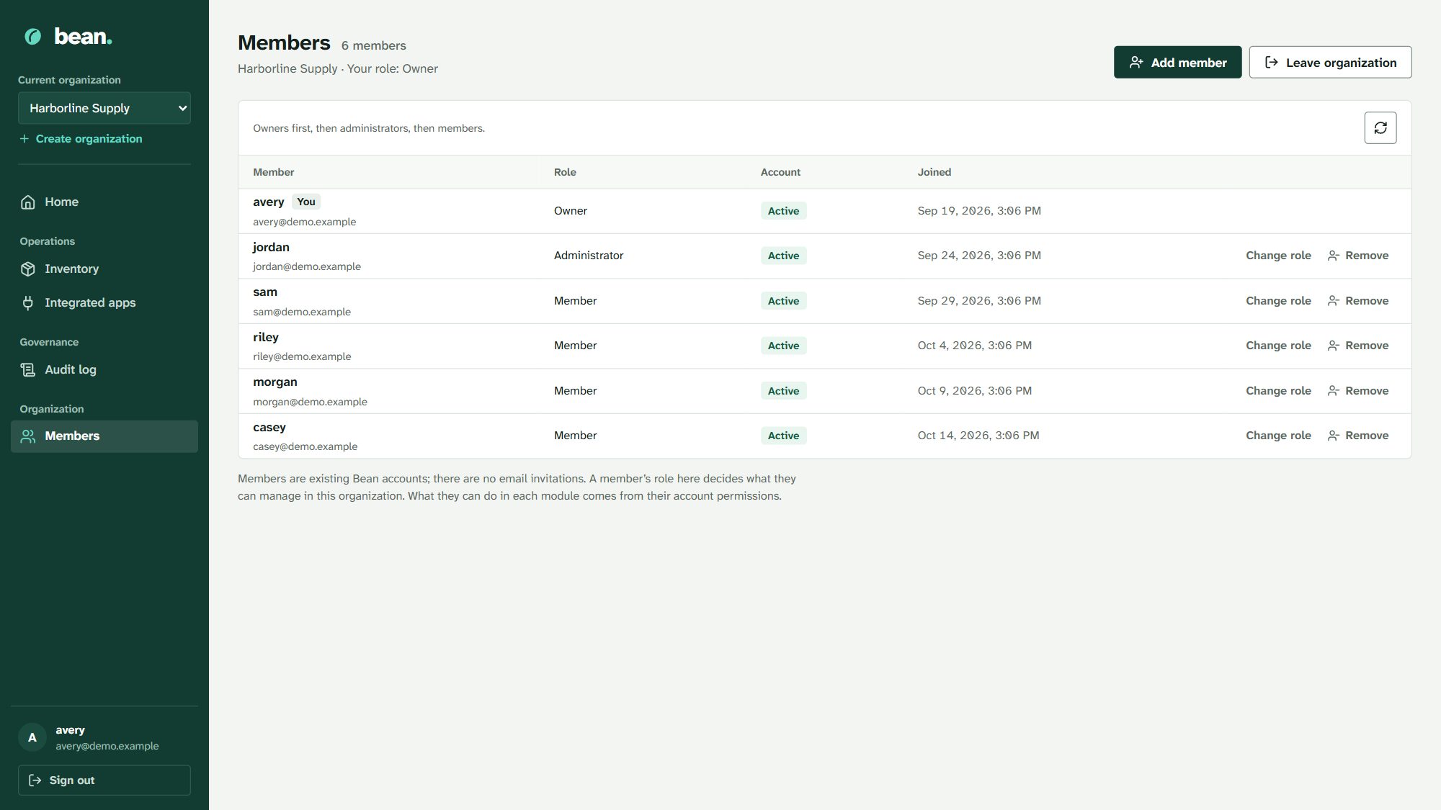1441x810 pixels.
Task: Click the Member column header
Action: pyautogui.click(x=273, y=172)
